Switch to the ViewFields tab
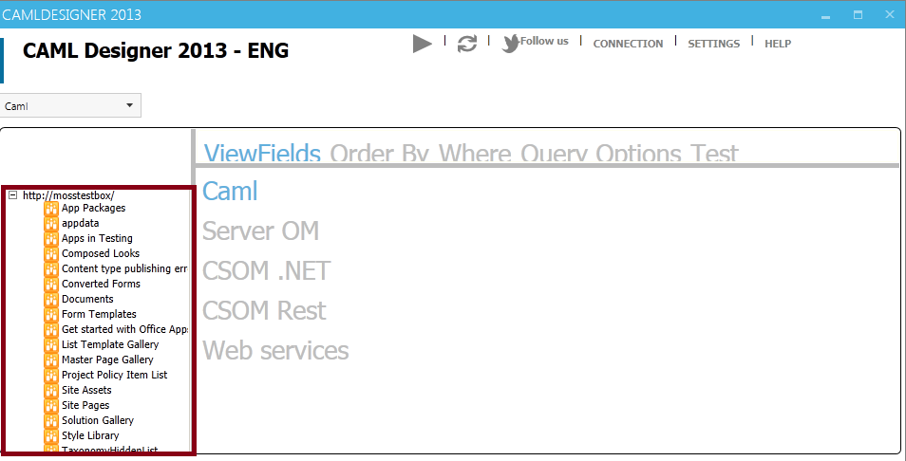The image size is (906, 461). [x=262, y=154]
